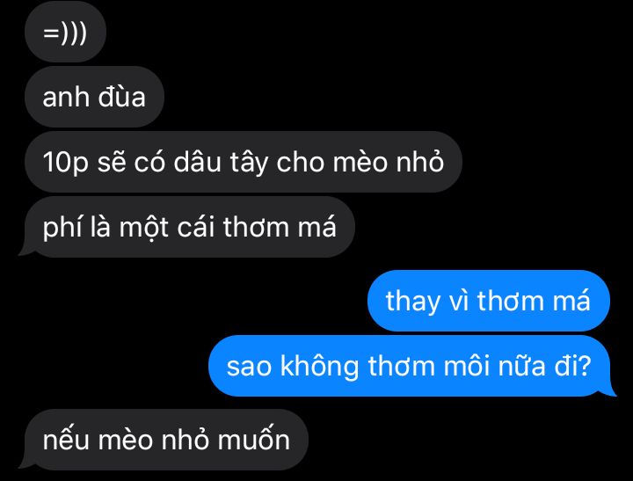The width and height of the screenshot is (633, 481).
Task: Select the "phí là một cái thơm má" bubble
Action: coord(189,227)
